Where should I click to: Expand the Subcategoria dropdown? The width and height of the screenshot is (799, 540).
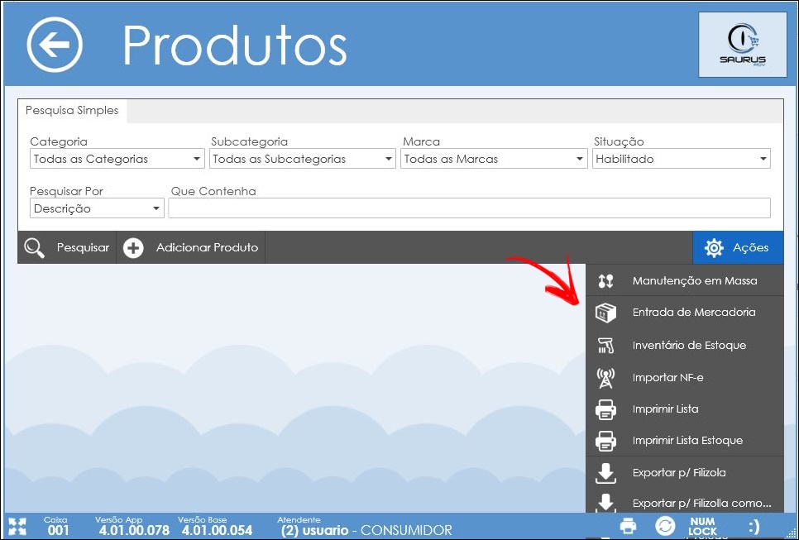(303, 159)
